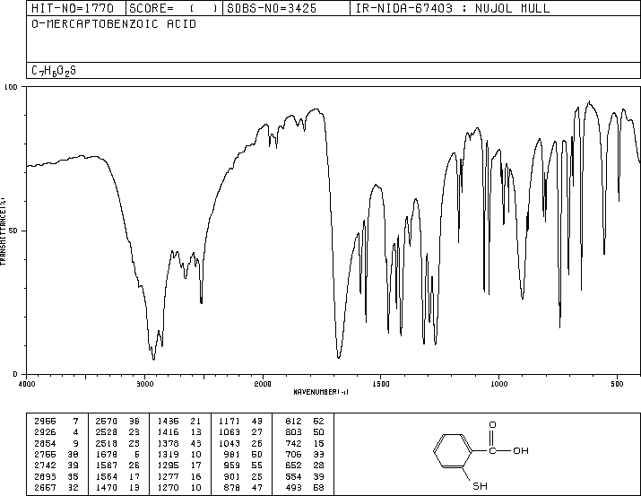The width and height of the screenshot is (641, 496).
Task: Select the 959 peak value
Action: pyautogui.click(x=232, y=466)
